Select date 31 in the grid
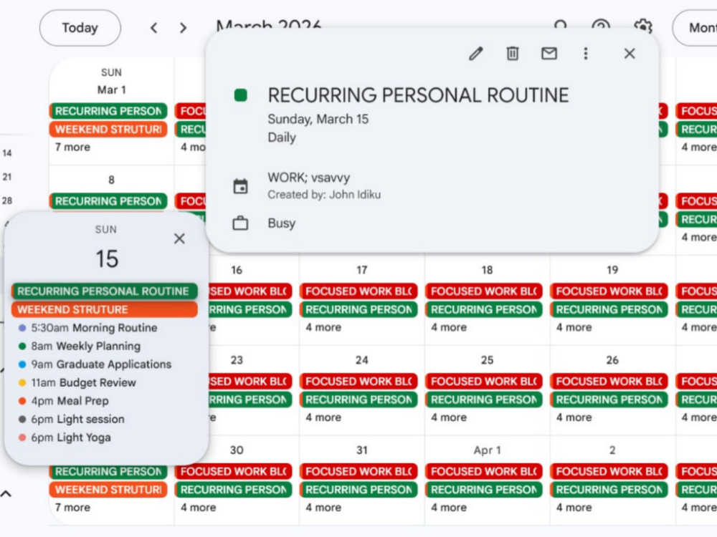 (361, 450)
